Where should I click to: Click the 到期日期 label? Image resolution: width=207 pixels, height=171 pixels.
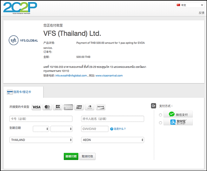(15, 128)
